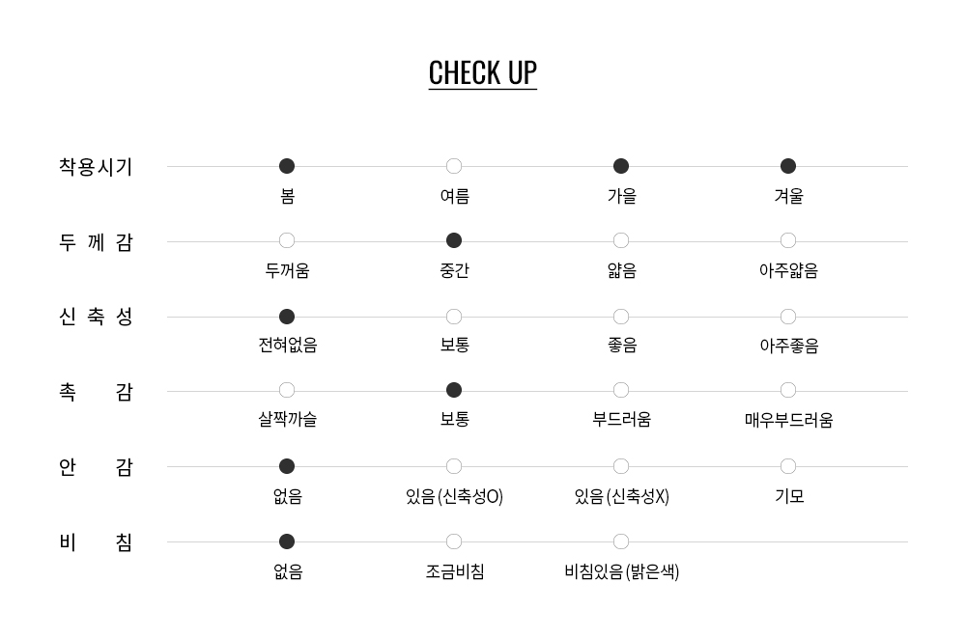Choose the 두꺼움 thickness dot
Viewport: 966px width, 638px height.
point(287,240)
